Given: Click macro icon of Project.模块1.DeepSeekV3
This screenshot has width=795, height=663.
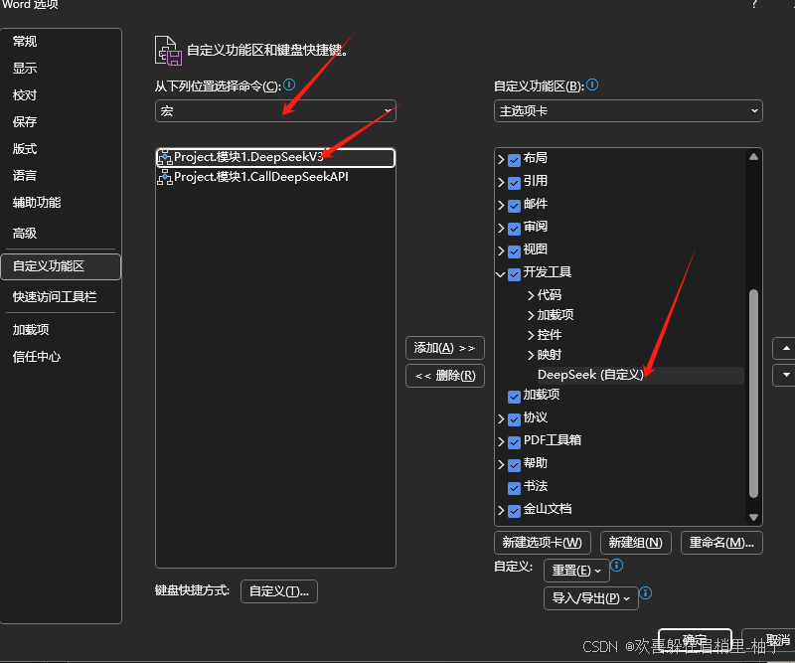Looking at the screenshot, I should [x=164, y=158].
